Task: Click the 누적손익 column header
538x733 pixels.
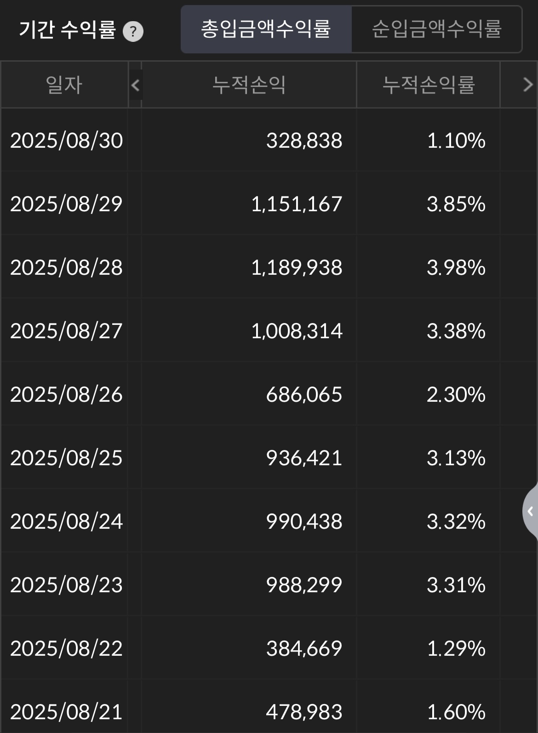Action: [x=249, y=85]
